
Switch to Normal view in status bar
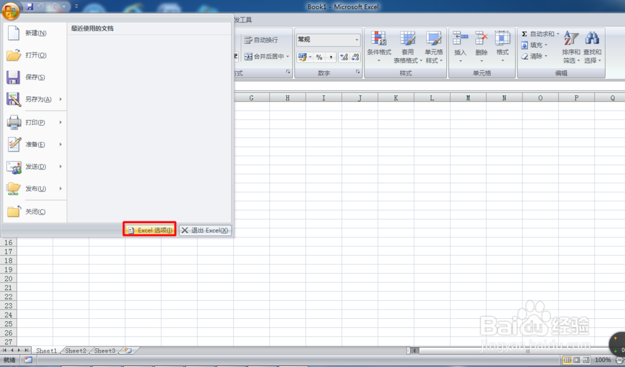(x=567, y=360)
